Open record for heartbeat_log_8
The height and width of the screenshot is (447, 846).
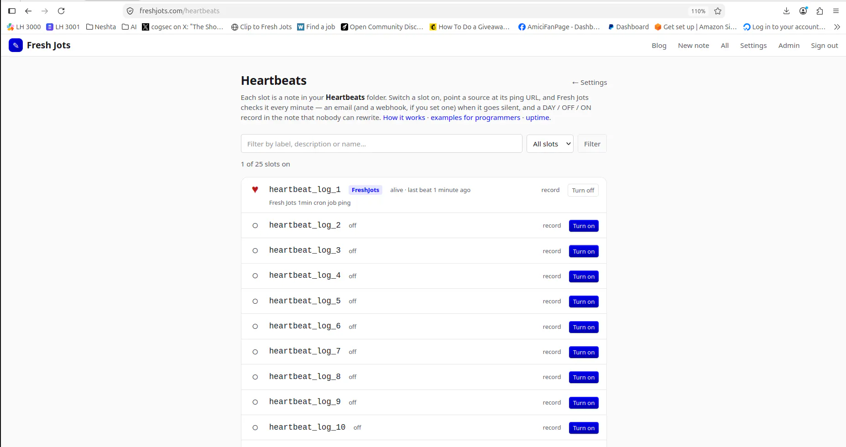coord(552,377)
